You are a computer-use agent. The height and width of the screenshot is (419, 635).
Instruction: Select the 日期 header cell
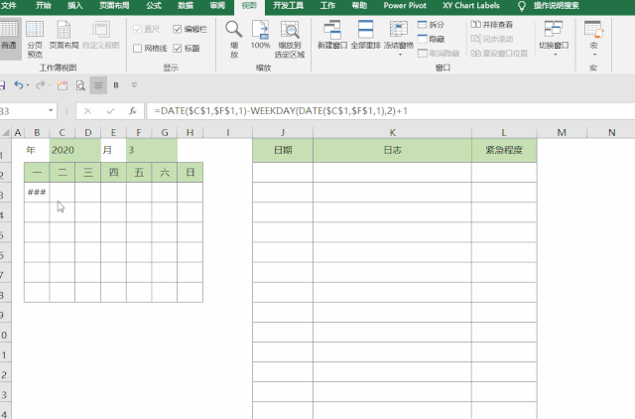pyautogui.click(x=283, y=150)
